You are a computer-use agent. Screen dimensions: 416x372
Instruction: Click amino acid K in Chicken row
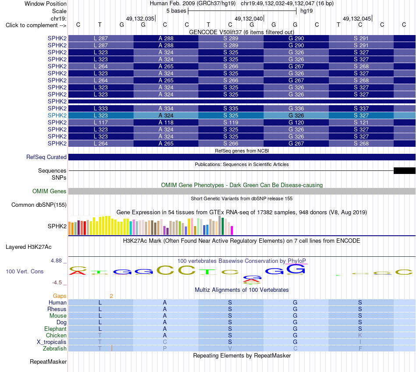coord(360,336)
